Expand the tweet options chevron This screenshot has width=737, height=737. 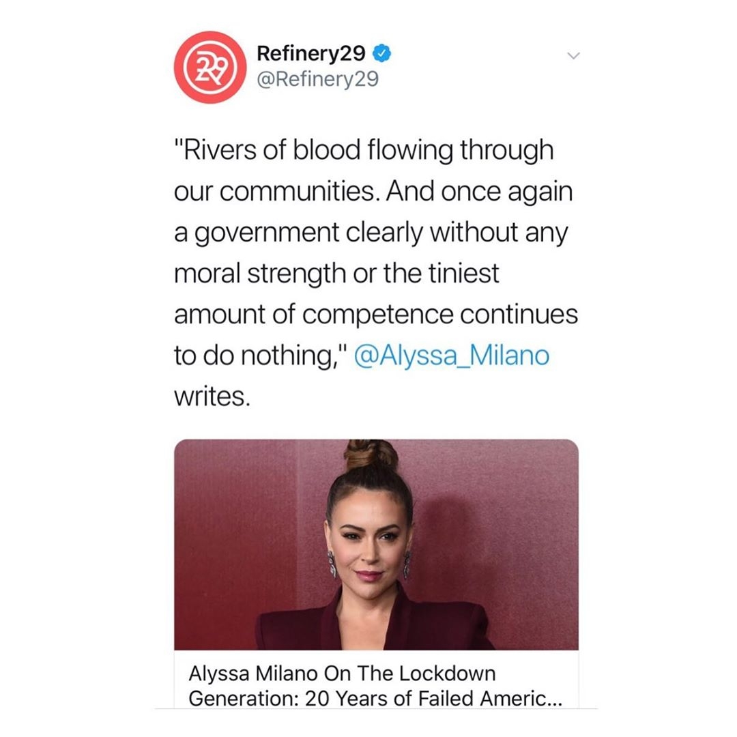coord(573,55)
